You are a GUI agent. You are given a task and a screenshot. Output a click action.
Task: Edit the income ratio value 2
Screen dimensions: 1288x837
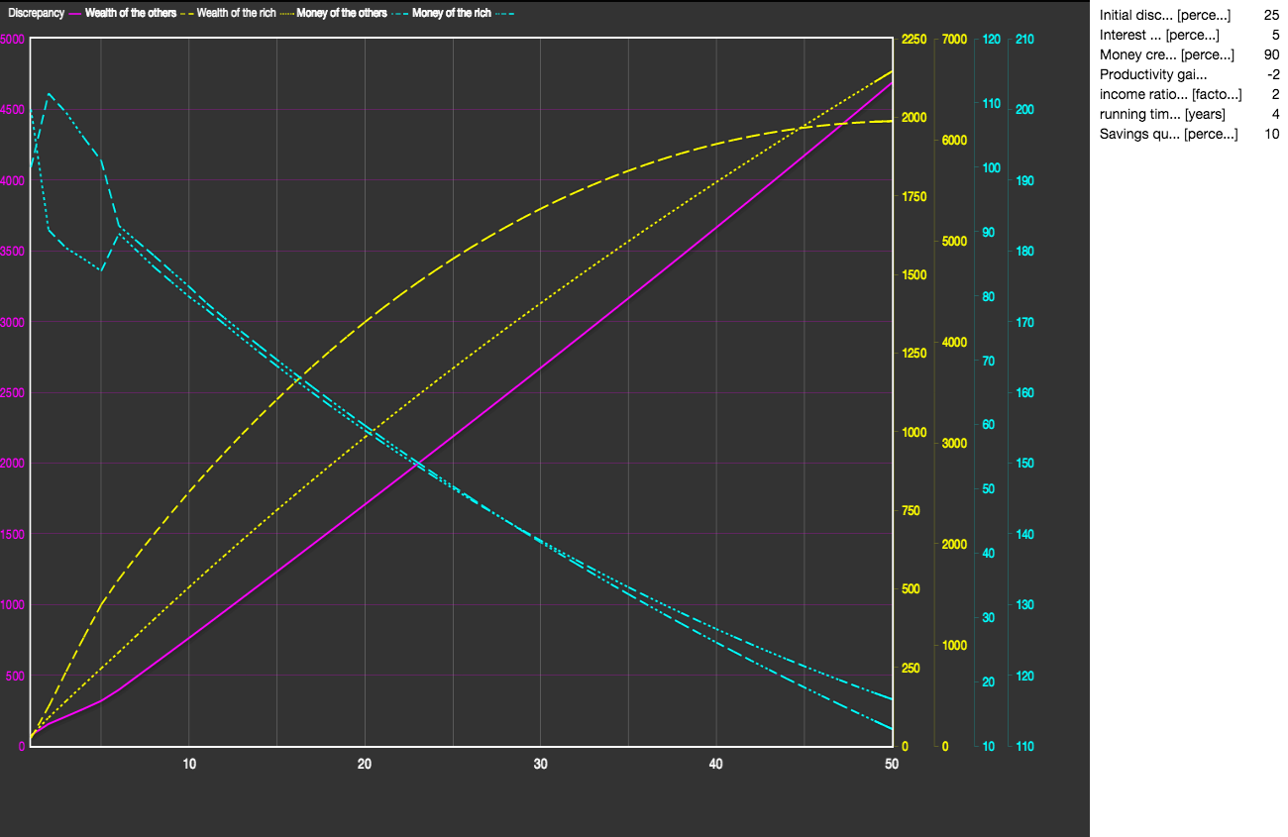(1276, 94)
